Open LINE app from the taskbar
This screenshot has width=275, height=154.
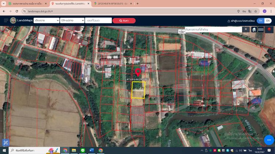tap(82, 150)
